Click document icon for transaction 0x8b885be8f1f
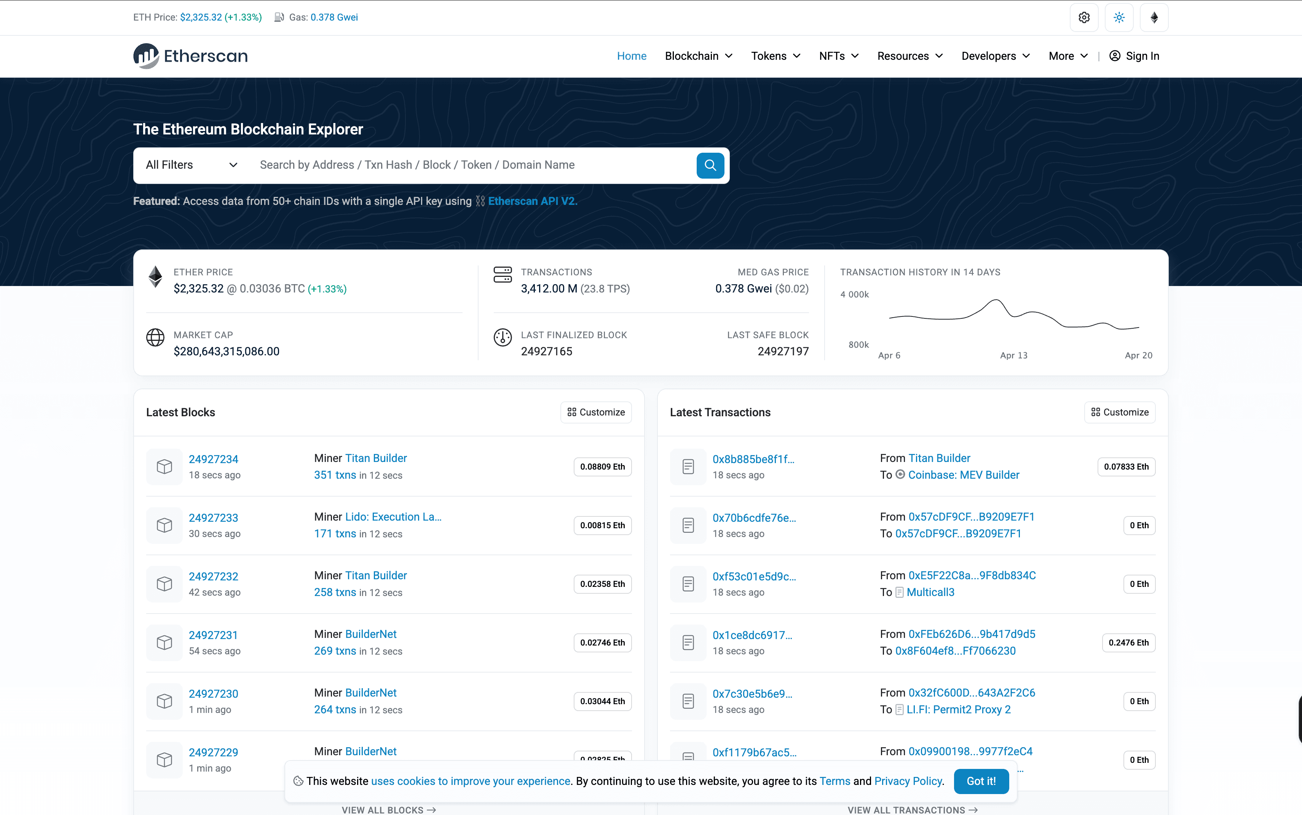This screenshot has height=815, width=1302. pyautogui.click(x=688, y=467)
